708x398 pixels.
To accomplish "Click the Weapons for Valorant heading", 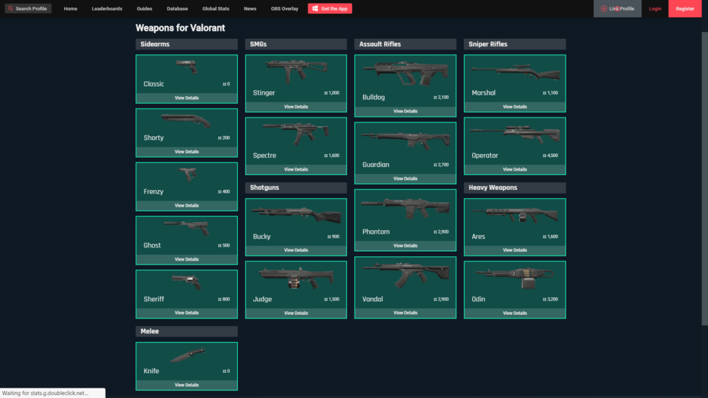I will click(180, 28).
